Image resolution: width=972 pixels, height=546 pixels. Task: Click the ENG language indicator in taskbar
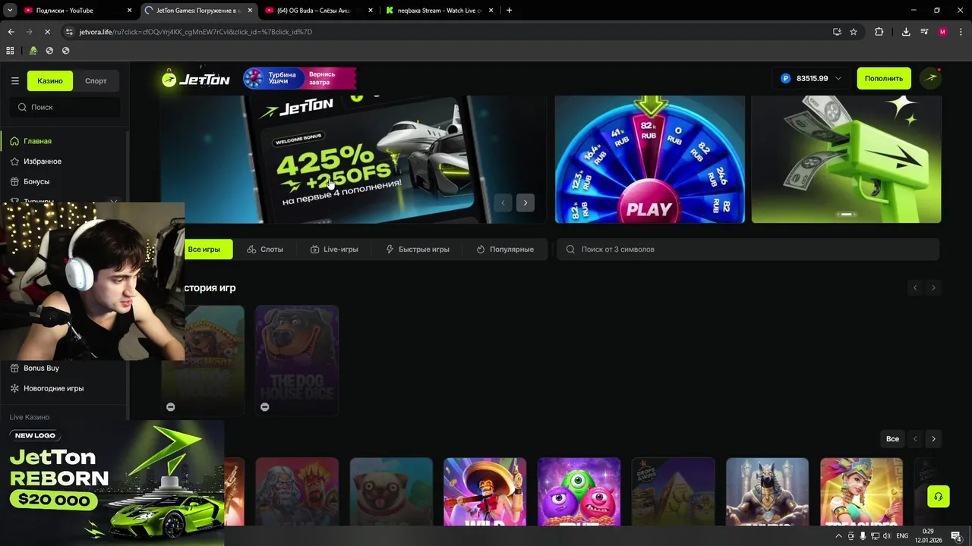point(902,536)
